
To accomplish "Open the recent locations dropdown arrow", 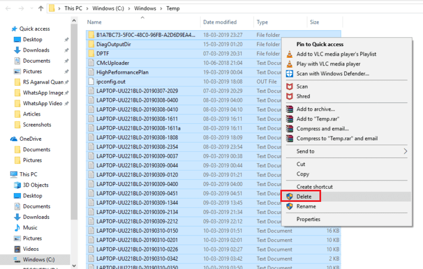I will tap(32, 8).
